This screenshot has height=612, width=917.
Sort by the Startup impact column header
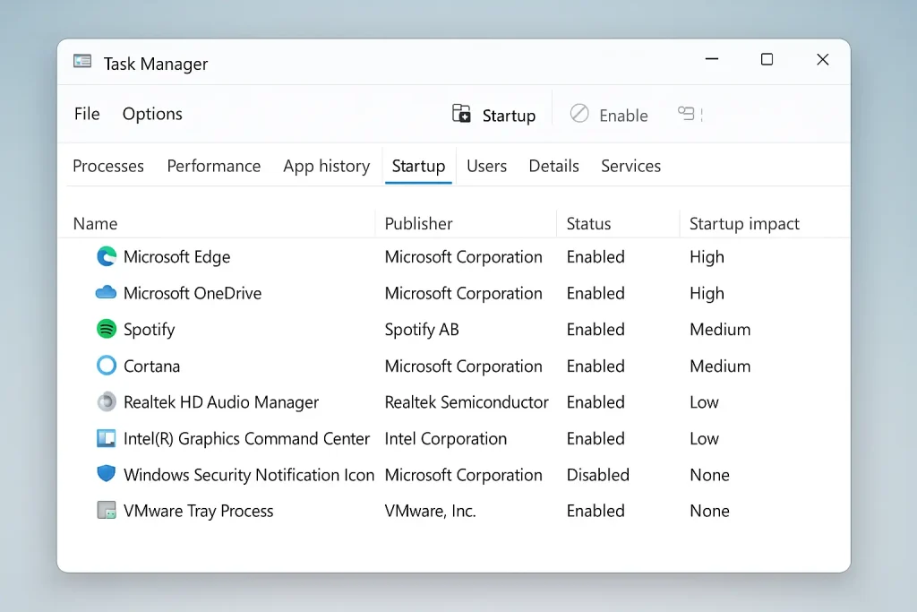click(744, 223)
